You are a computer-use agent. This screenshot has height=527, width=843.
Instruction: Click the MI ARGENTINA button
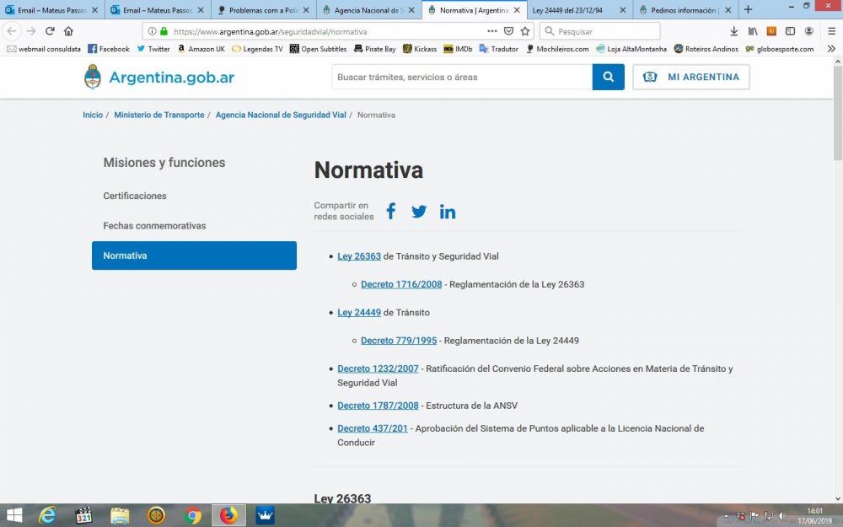tap(691, 77)
